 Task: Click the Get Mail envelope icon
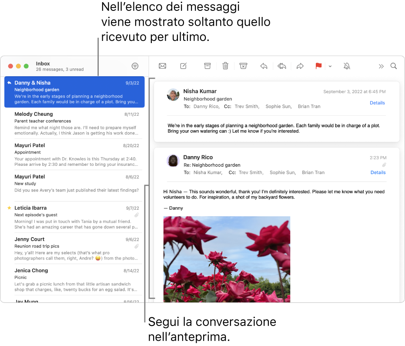(162, 66)
